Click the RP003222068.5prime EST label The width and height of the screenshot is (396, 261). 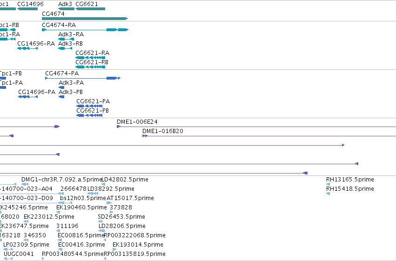[x=135, y=236]
